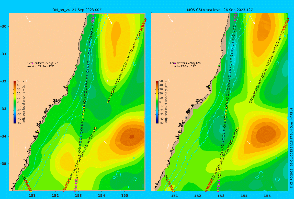This screenshot has width=294, height=199.
Task: Click longitude label "152" under the left map
Action: 55,196
